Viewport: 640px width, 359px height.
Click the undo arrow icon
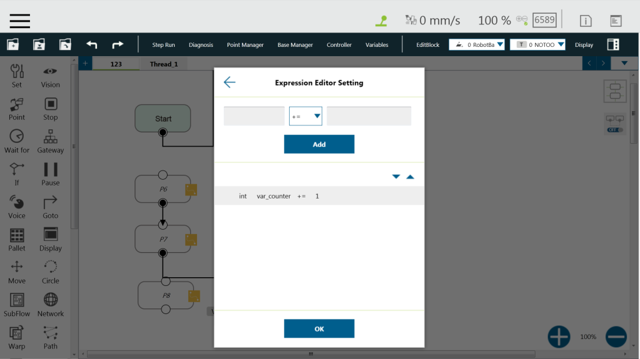[92, 45]
